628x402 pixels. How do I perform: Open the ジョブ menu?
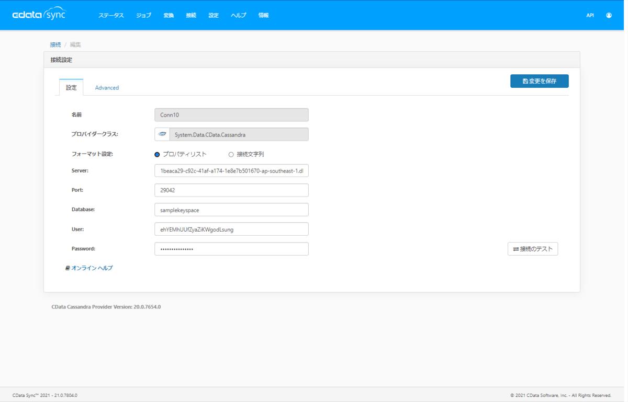click(143, 15)
